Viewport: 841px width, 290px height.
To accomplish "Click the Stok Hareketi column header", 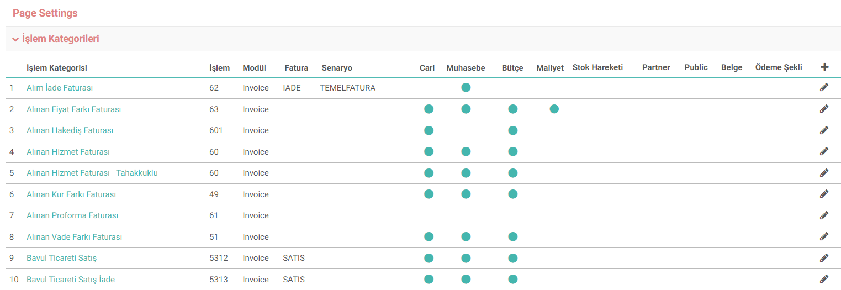I will tap(597, 67).
